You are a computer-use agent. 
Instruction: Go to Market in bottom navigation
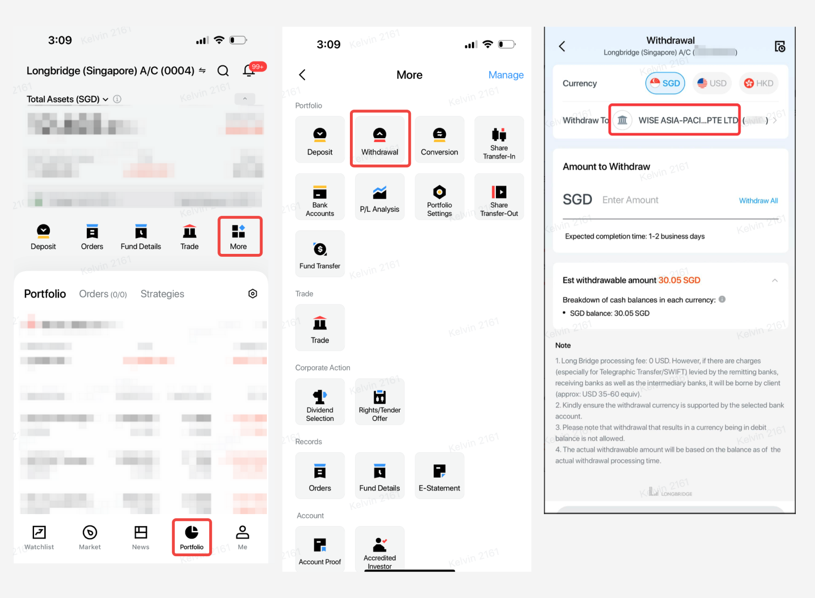pos(90,538)
